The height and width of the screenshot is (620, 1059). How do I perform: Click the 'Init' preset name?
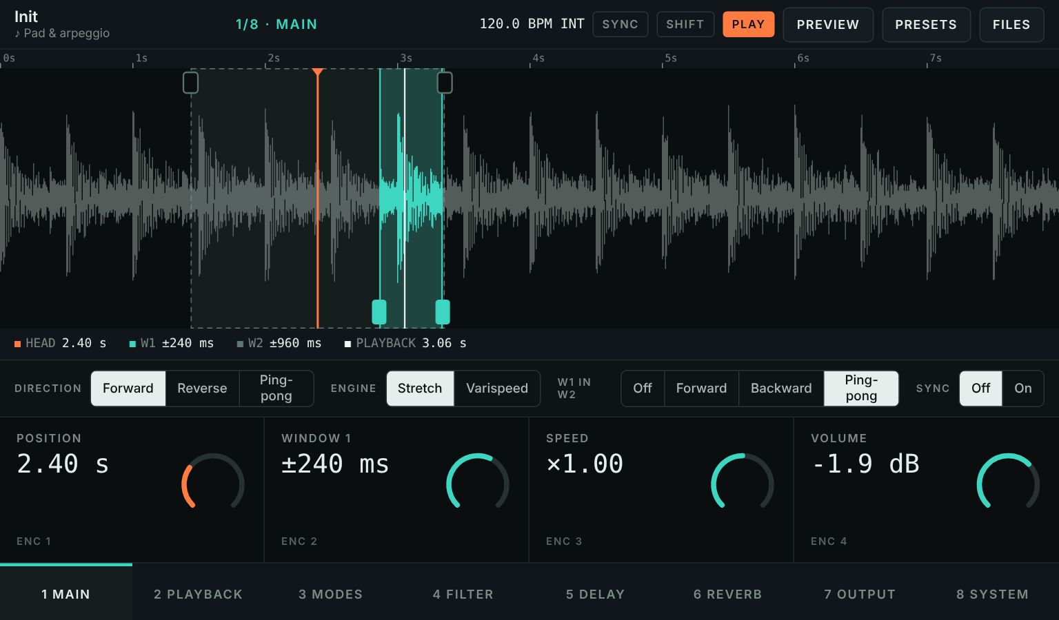pyautogui.click(x=26, y=16)
